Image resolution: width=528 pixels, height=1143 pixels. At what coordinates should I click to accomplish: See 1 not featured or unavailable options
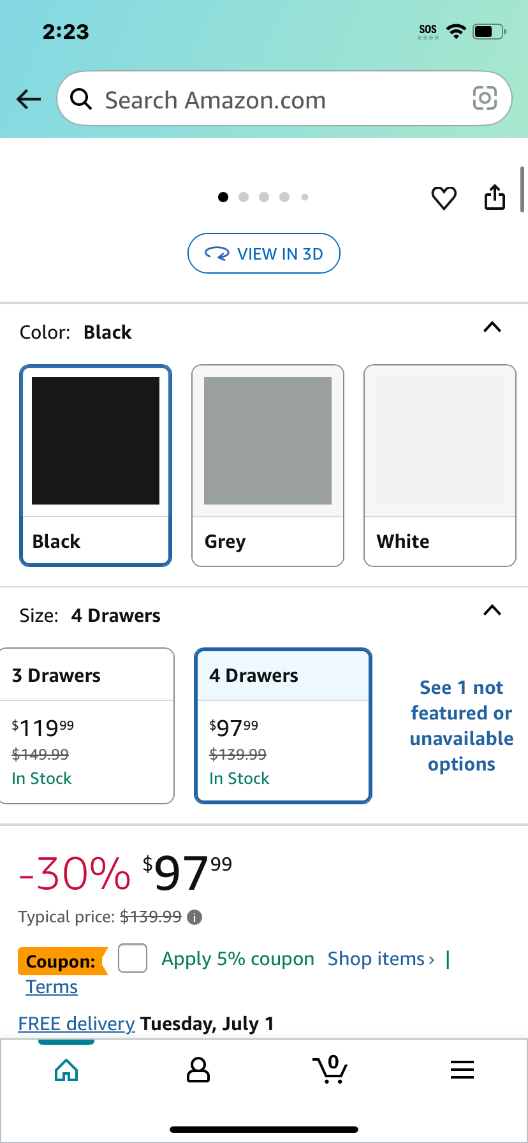click(462, 726)
